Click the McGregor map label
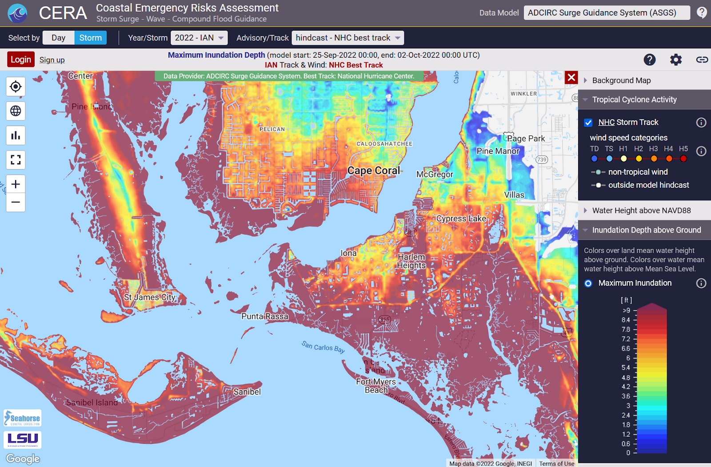The width and height of the screenshot is (711, 467). point(435,174)
